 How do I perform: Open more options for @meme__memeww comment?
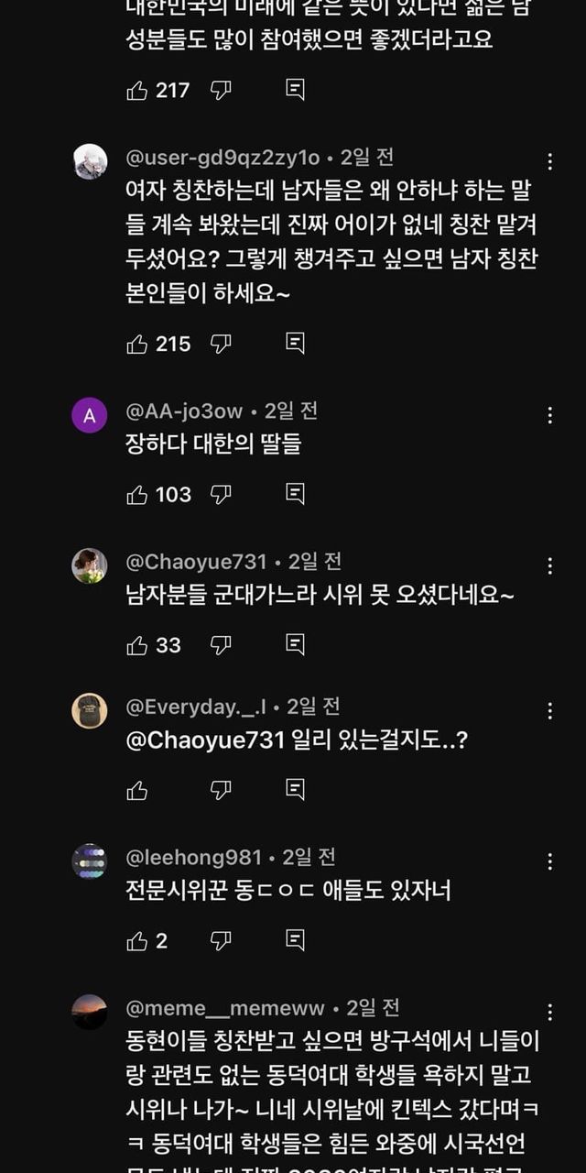(x=550, y=1012)
